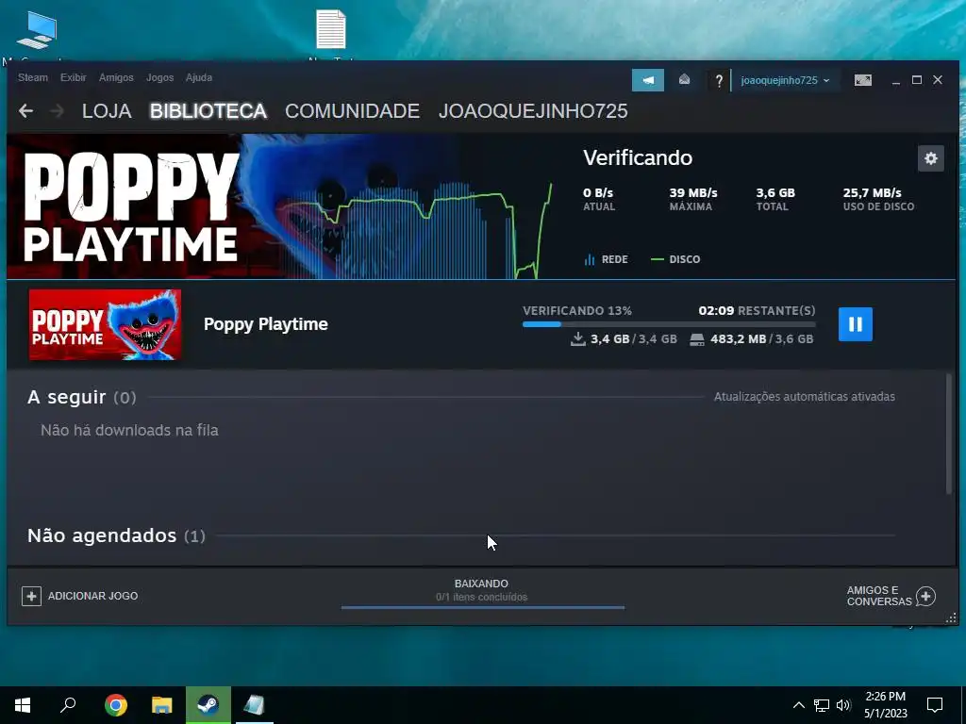Open the LOJA tab
966x724 pixels.
pos(107,111)
